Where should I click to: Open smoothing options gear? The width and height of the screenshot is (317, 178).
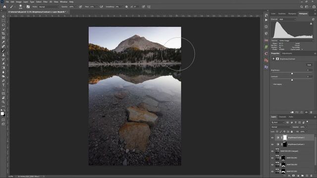click(127, 6)
